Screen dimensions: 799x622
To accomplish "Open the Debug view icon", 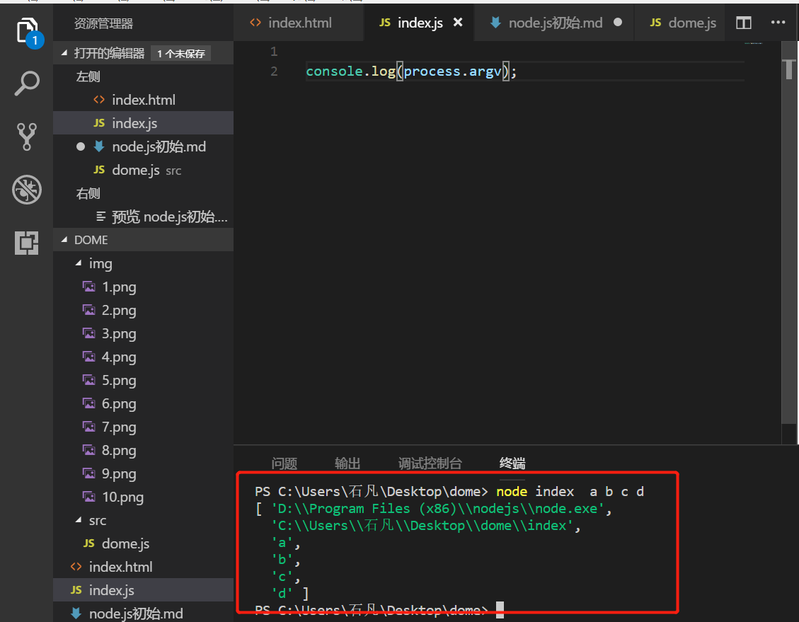I will pyautogui.click(x=27, y=190).
